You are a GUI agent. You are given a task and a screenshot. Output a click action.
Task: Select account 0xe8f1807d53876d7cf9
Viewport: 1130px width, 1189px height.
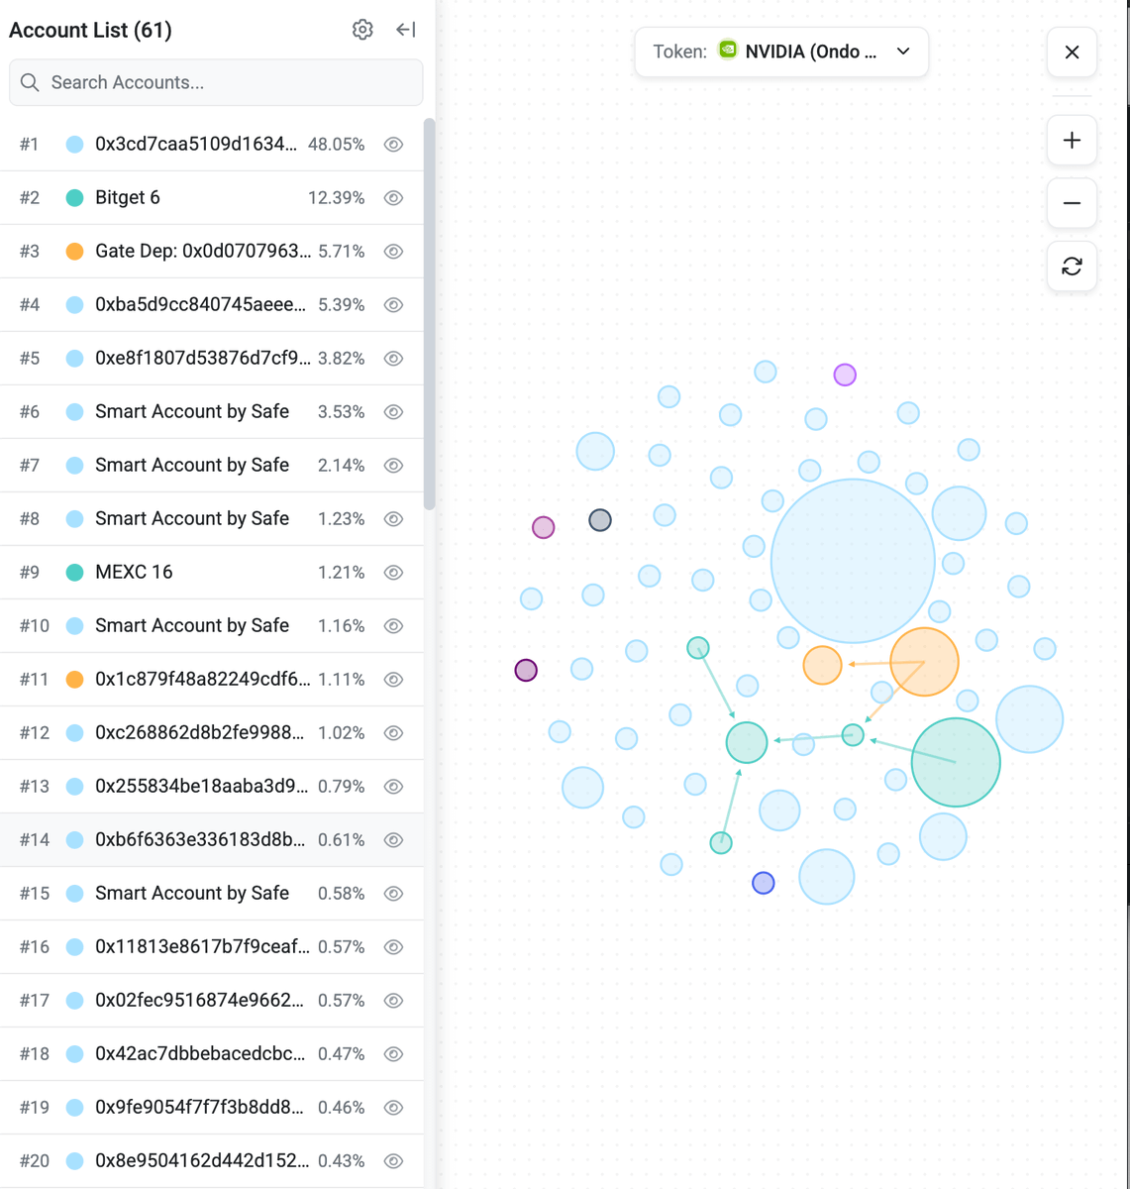click(212, 359)
